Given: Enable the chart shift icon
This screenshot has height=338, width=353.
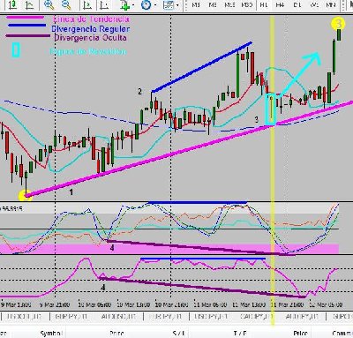Looking at the screenshot, I should pos(104,4).
